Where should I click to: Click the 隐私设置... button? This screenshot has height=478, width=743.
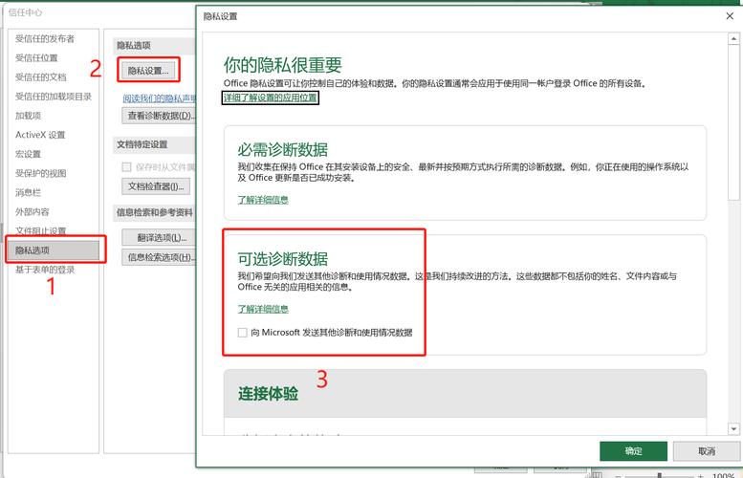tap(148, 71)
